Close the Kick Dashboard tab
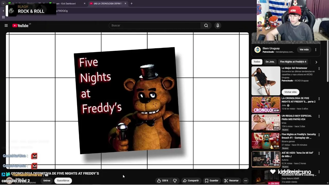 tap(85, 4)
